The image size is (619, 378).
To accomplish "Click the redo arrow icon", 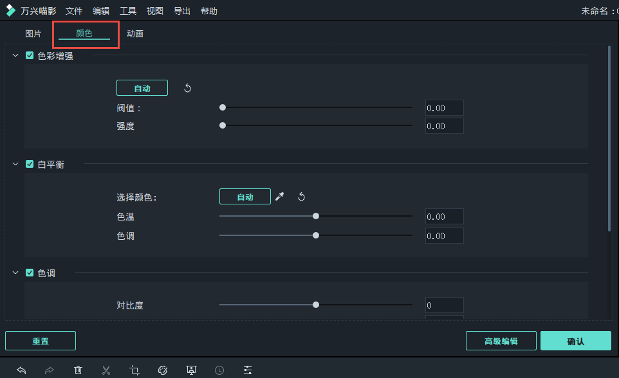I will pyautogui.click(x=50, y=370).
